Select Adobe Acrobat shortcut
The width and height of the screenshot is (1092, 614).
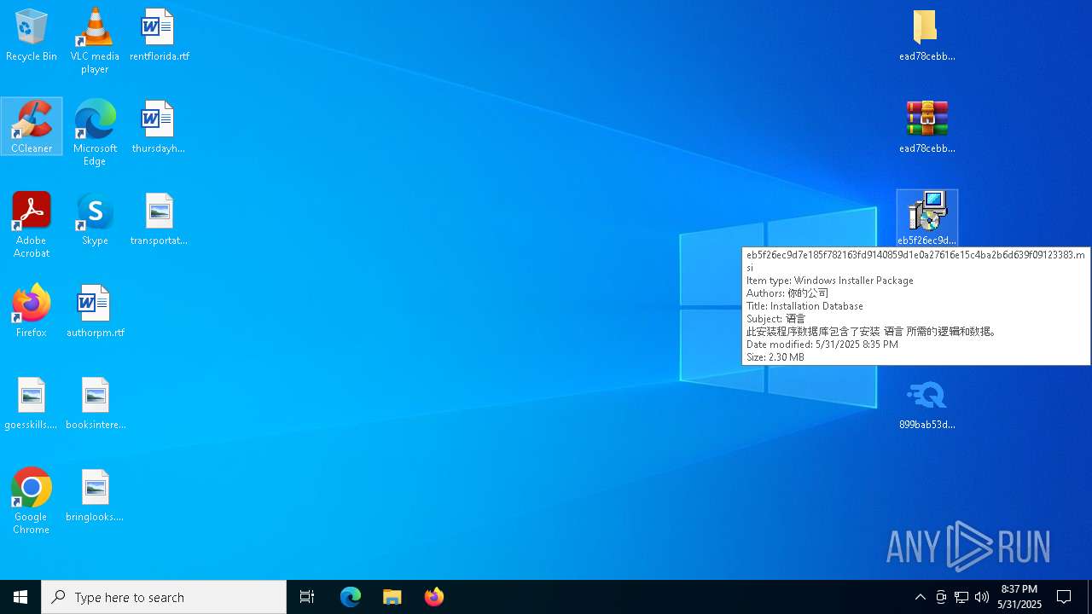32,224
